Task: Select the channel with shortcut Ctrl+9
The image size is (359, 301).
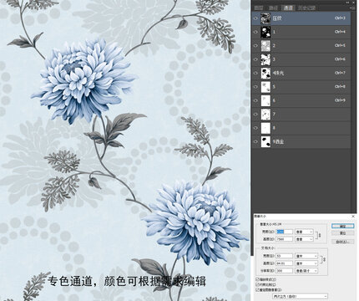Action: [301, 100]
